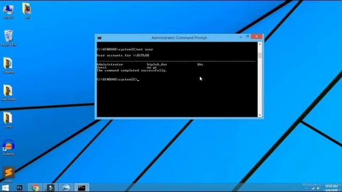The image size is (342, 192).
Task: Select the New folder desktop icon
Action: tap(9, 93)
